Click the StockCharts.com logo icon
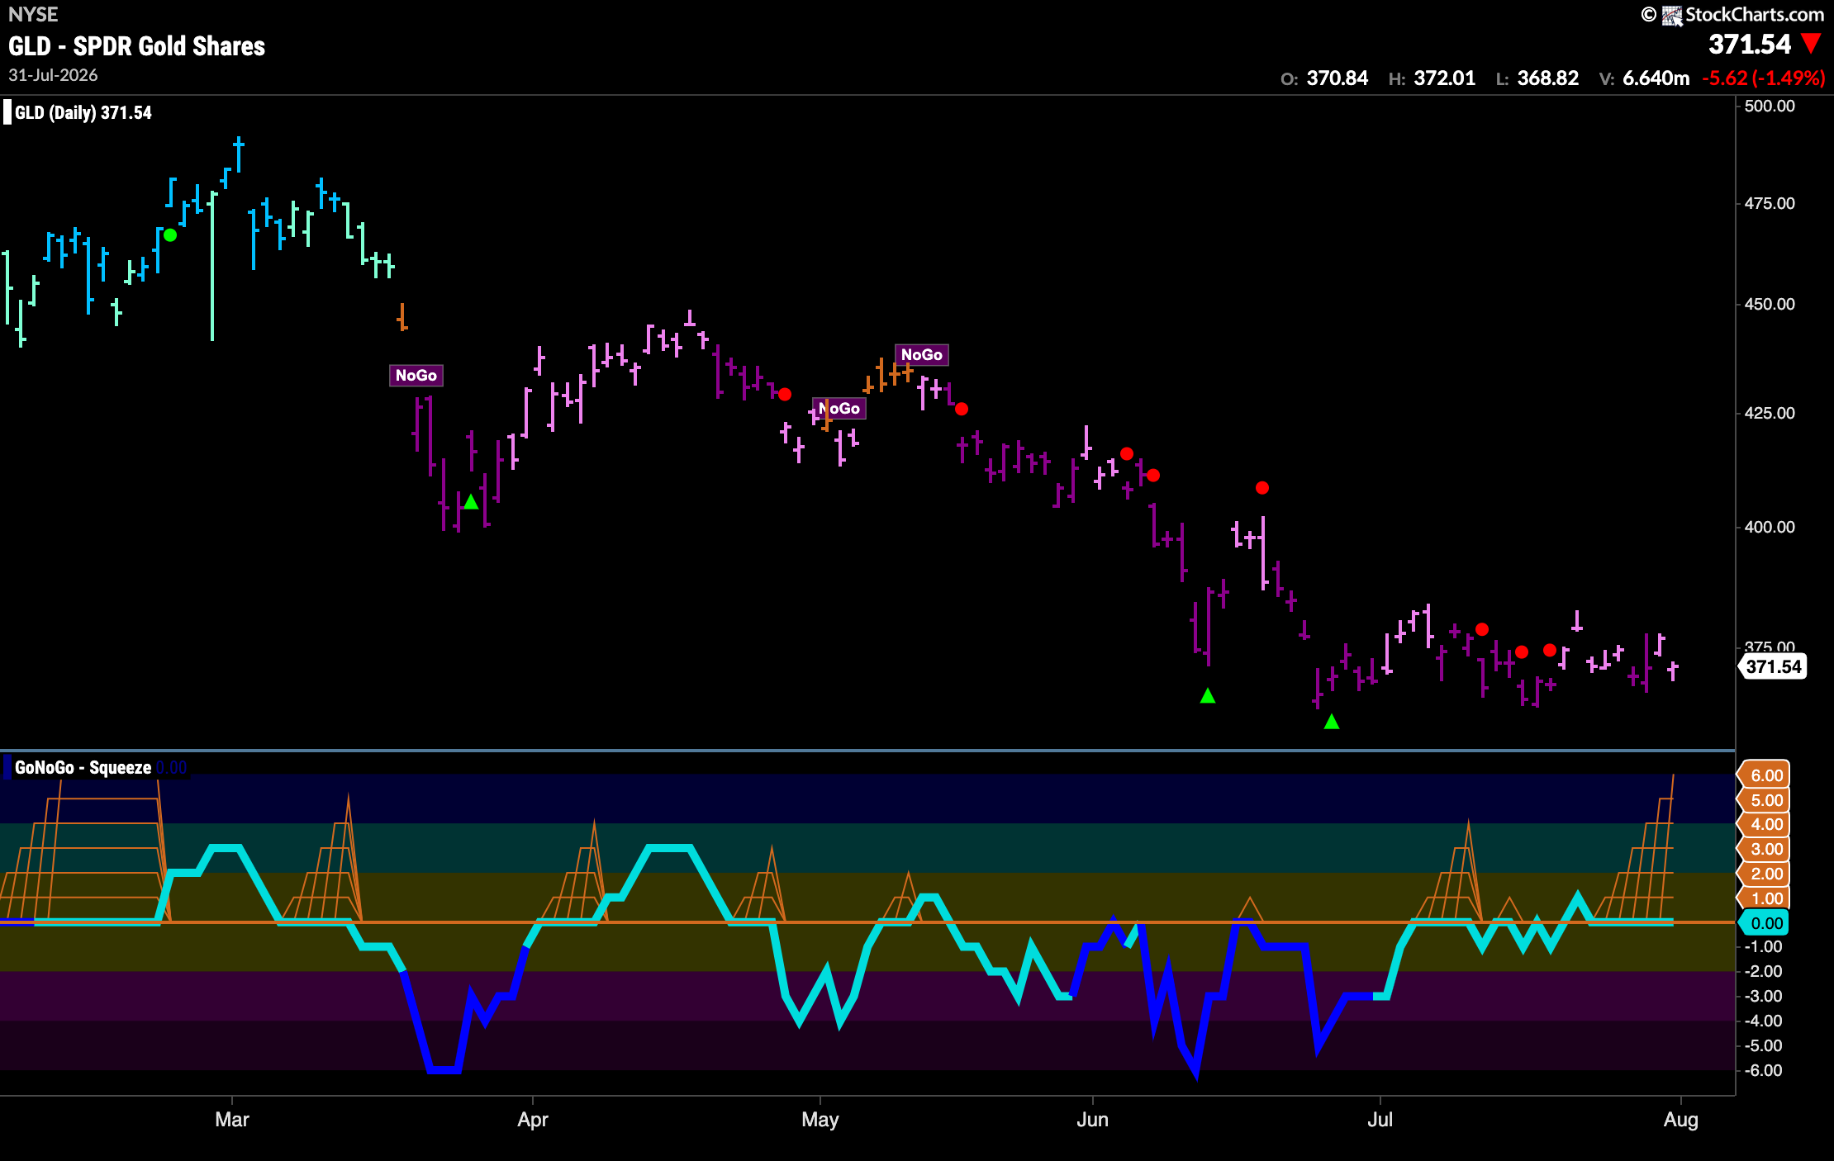Image resolution: width=1834 pixels, height=1161 pixels. (1673, 15)
